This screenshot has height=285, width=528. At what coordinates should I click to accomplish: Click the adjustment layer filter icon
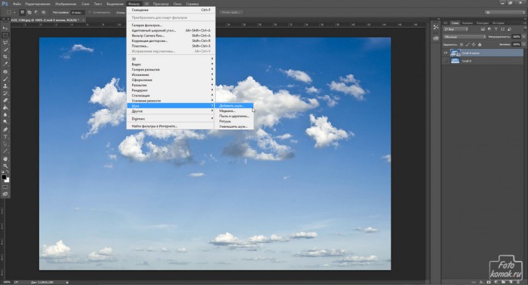click(490, 29)
